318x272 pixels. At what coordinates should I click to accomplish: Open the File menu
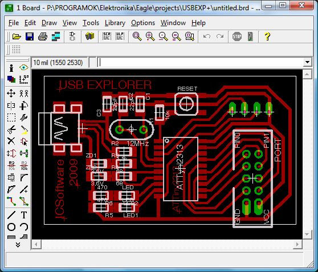[14, 23]
